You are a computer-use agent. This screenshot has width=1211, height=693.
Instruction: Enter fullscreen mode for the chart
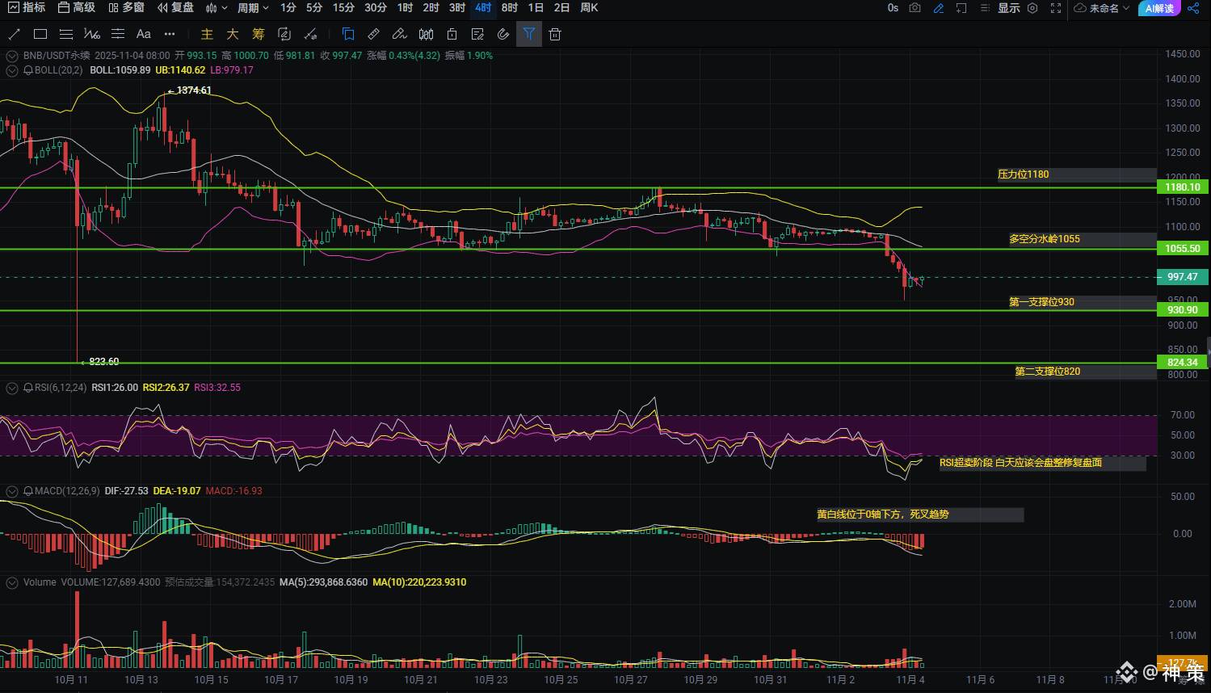point(1055,8)
